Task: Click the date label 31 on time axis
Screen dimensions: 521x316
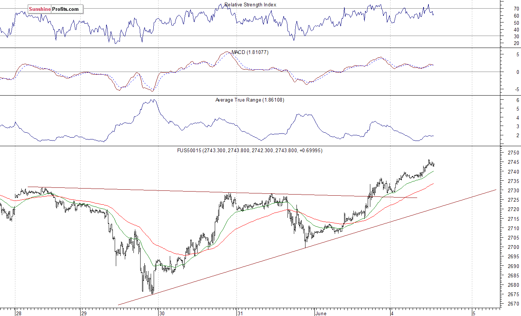Action: (x=240, y=313)
